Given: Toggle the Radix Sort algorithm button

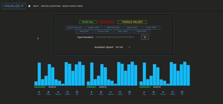Looking at the screenshot, I should point(142,32).
